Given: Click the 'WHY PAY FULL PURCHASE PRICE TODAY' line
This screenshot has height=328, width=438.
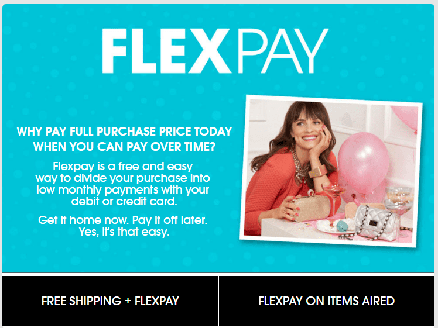Looking at the screenshot, I should coord(124,132).
